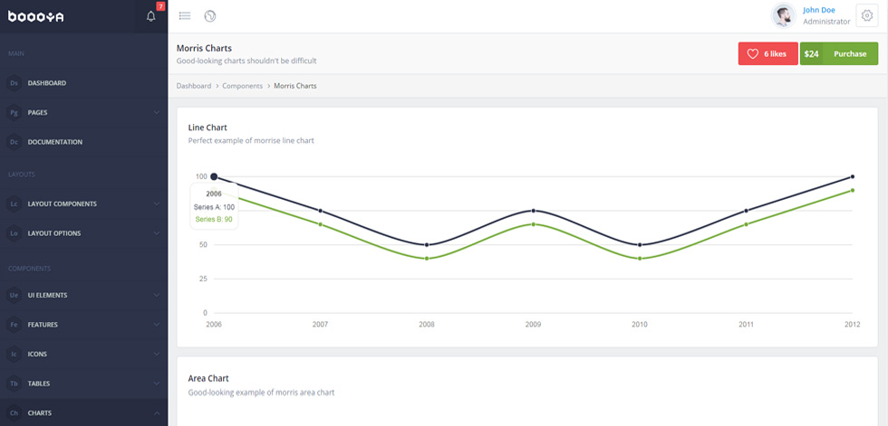Select Layout Options in sidebar

[83, 233]
